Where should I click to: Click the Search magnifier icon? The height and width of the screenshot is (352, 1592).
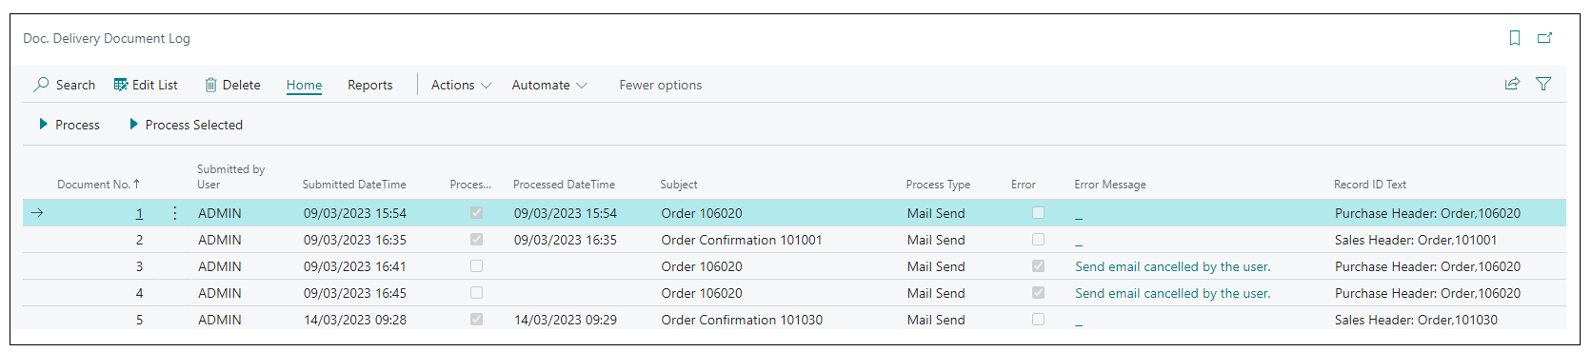[x=41, y=85]
